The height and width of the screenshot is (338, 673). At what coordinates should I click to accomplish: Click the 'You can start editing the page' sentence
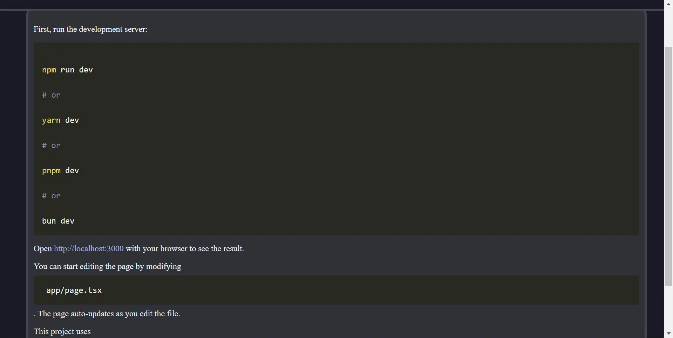point(107,267)
